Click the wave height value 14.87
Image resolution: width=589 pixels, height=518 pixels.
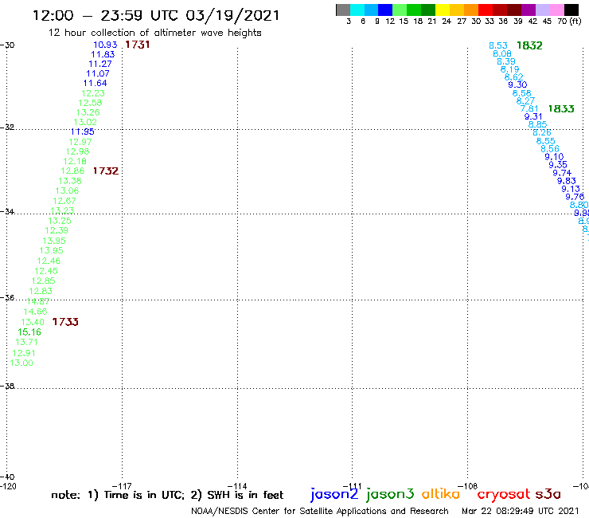pos(38,301)
